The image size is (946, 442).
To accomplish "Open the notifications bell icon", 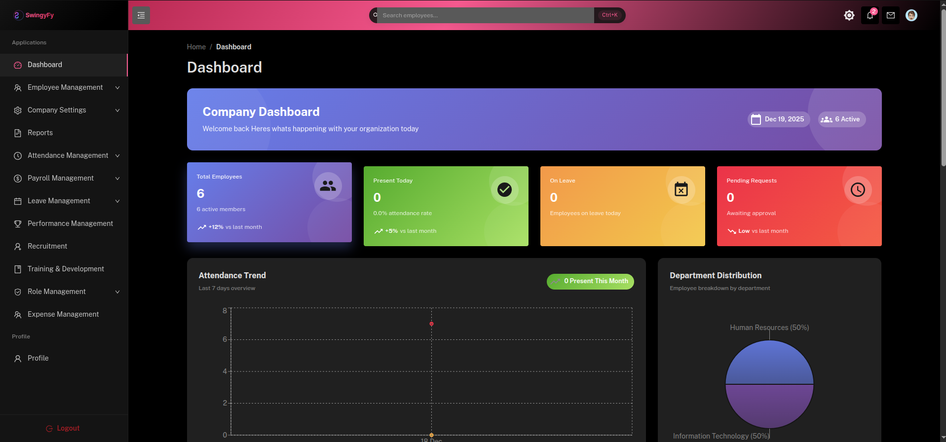I will pyautogui.click(x=870, y=15).
